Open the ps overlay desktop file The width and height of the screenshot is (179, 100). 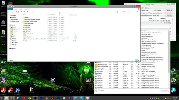click(x=32, y=90)
